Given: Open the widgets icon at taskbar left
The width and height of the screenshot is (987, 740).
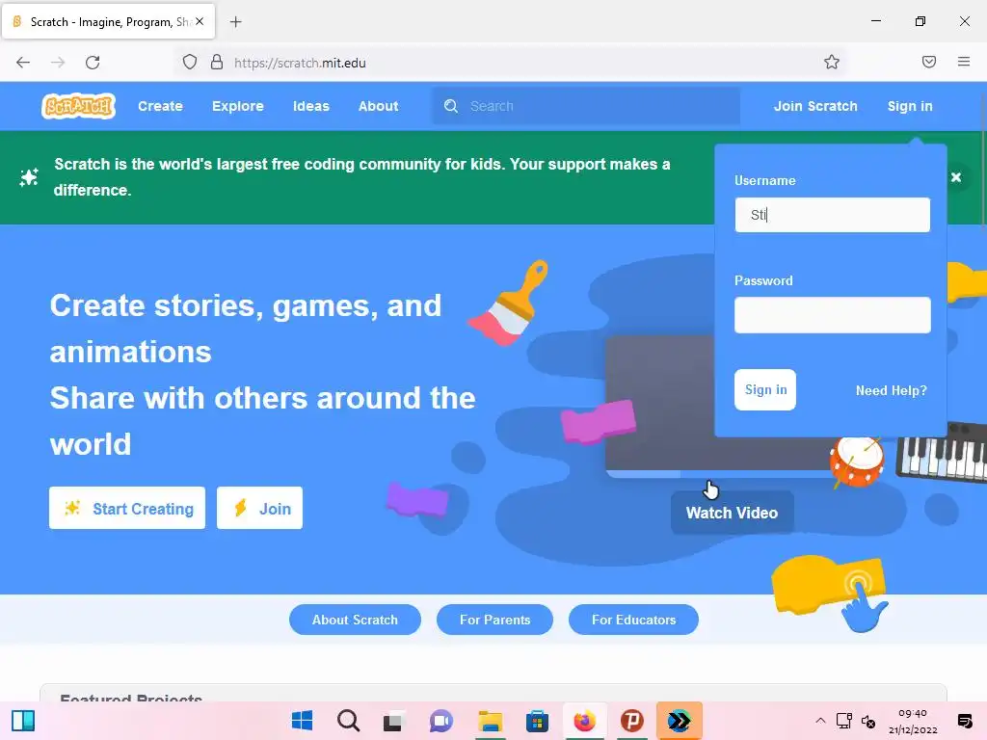Looking at the screenshot, I should (23, 721).
